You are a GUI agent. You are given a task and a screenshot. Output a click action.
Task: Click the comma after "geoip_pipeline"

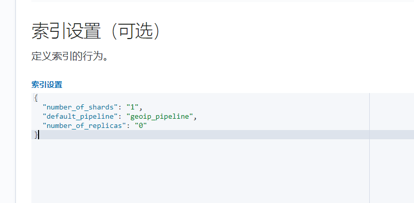[195, 117]
